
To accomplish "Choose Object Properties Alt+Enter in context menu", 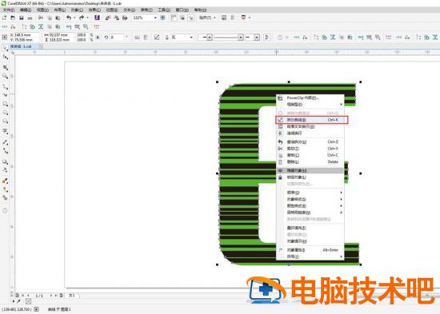I will (x=310, y=250).
